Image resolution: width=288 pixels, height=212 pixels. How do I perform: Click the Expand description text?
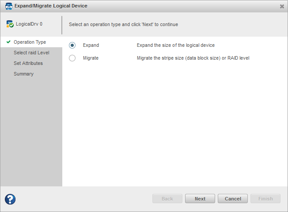click(176, 45)
